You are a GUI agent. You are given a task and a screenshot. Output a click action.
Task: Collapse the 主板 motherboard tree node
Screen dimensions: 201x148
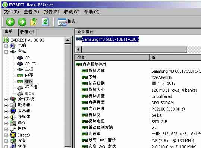6,52
